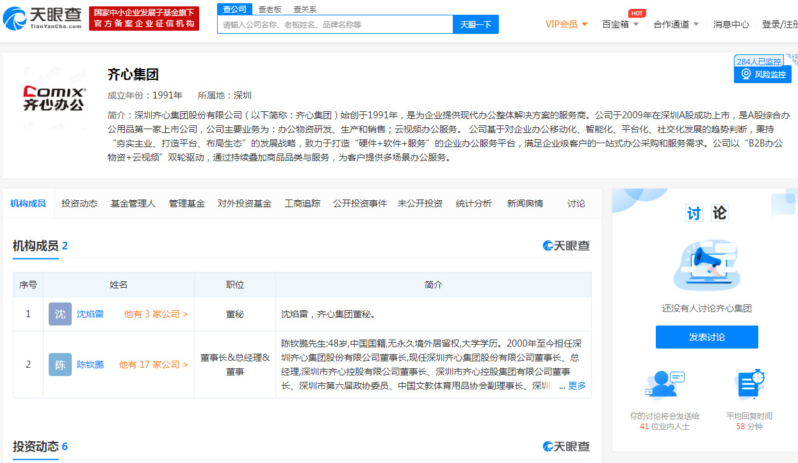
Task: Click the 陈 avatar icon
Action: click(x=60, y=365)
